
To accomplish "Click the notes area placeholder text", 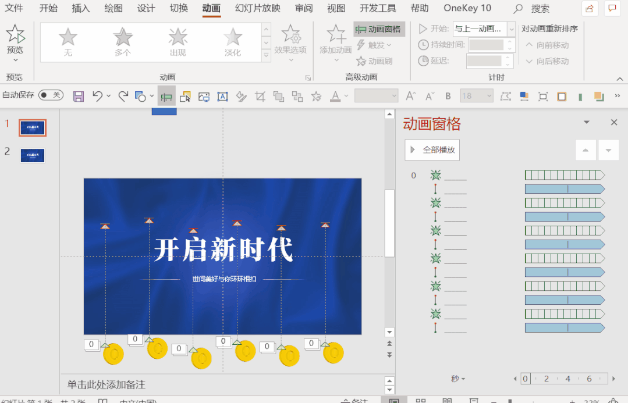I will tap(106, 384).
